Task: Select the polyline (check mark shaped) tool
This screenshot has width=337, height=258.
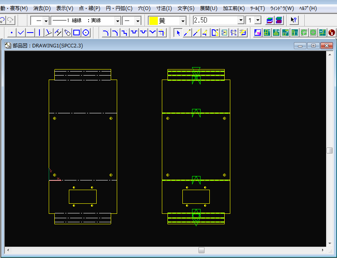Action: point(21,33)
